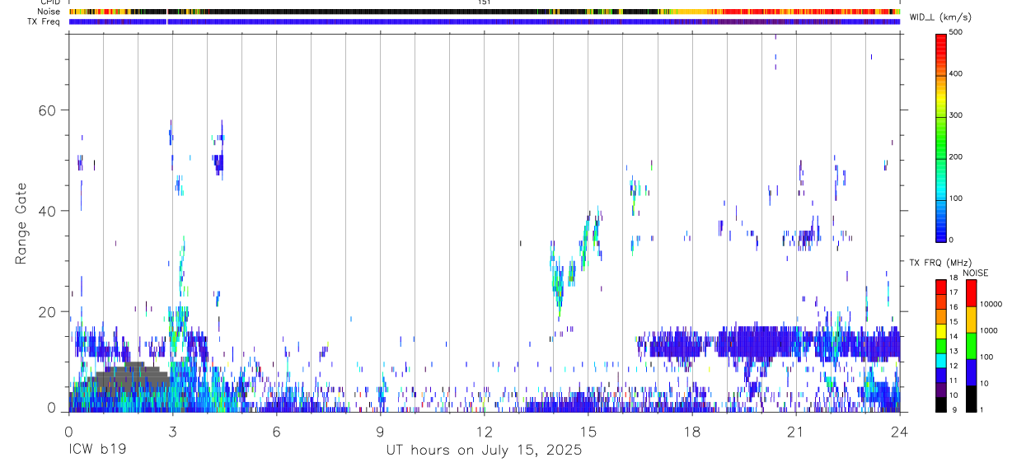This screenshot has width=1012, height=467.
Task: Click the '500' width colorbar label
Action: [x=956, y=32]
